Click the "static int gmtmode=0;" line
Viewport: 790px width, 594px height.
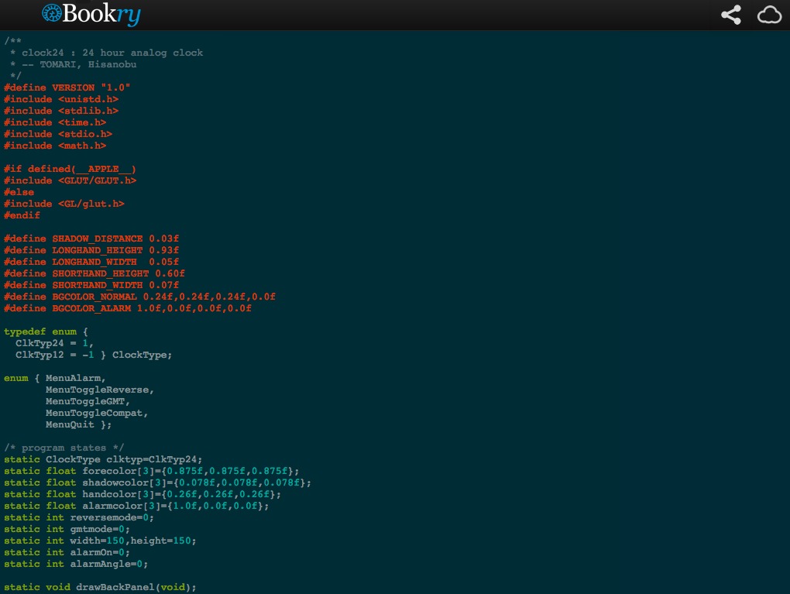(x=67, y=529)
